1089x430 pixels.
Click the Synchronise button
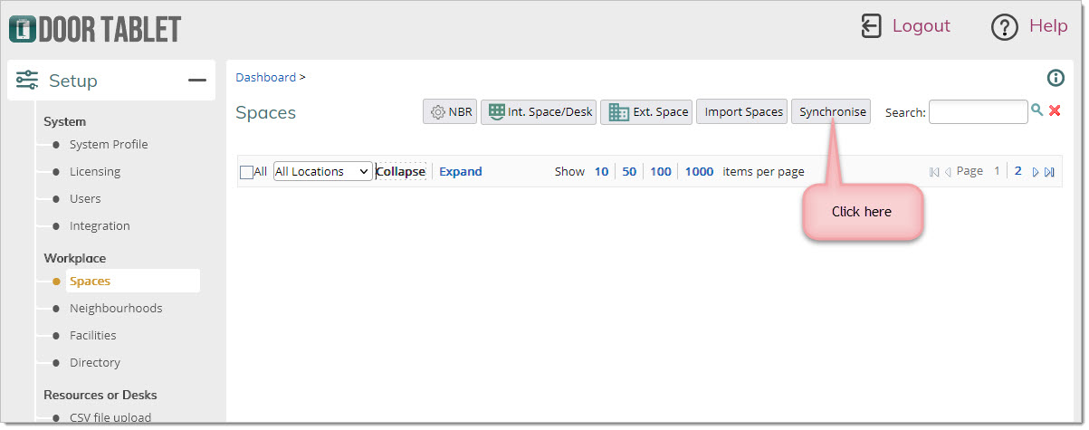[x=833, y=112]
